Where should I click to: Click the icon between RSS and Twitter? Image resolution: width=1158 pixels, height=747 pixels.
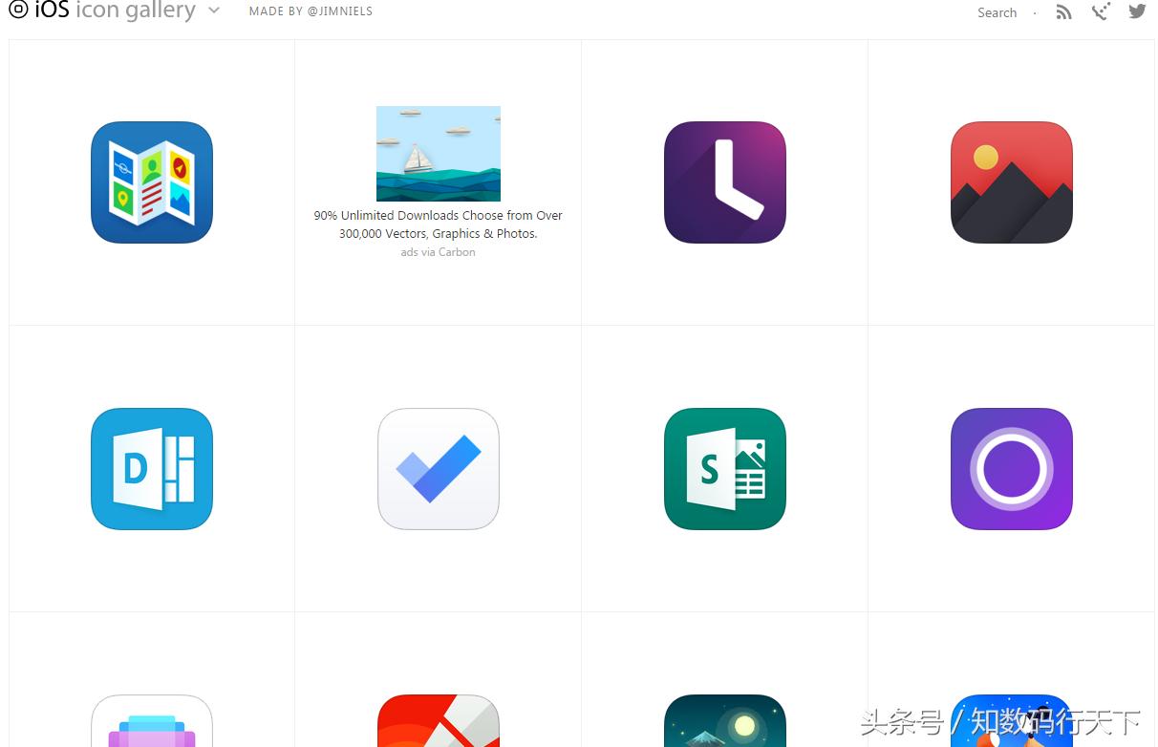[1101, 11]
